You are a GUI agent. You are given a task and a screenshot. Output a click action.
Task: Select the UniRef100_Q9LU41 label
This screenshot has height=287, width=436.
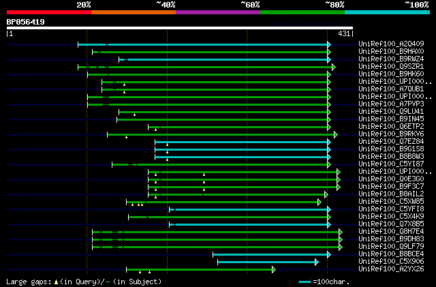pyautogui.click(x=391, y=111)
